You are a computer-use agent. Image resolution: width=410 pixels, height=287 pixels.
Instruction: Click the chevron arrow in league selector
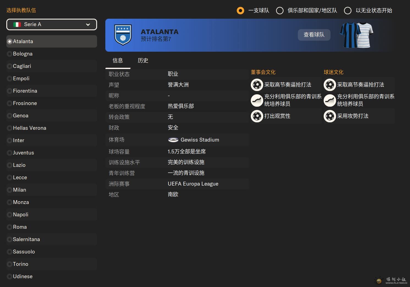pyautogui.click(x=88, y=24)
